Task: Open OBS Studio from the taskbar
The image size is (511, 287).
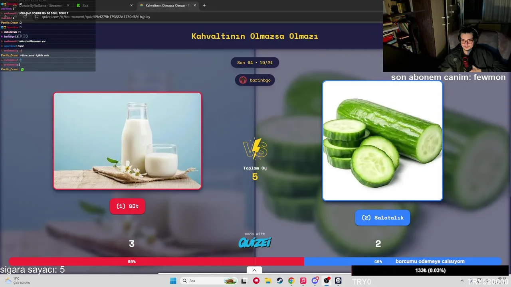Action: click(327, 281)
